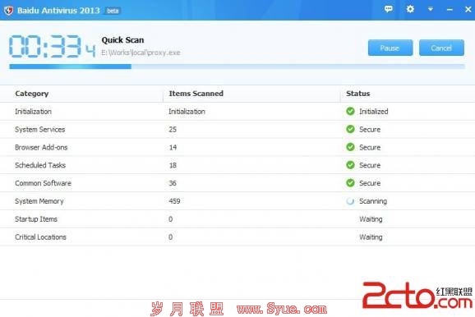This screenshot has width=475, height=317.
Task: Click the green check icon in System Services row
Action: [350, 129]
